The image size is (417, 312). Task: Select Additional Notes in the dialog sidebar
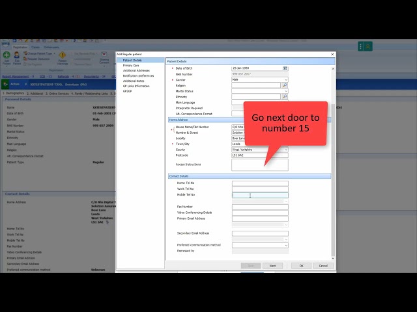point(134,81)
